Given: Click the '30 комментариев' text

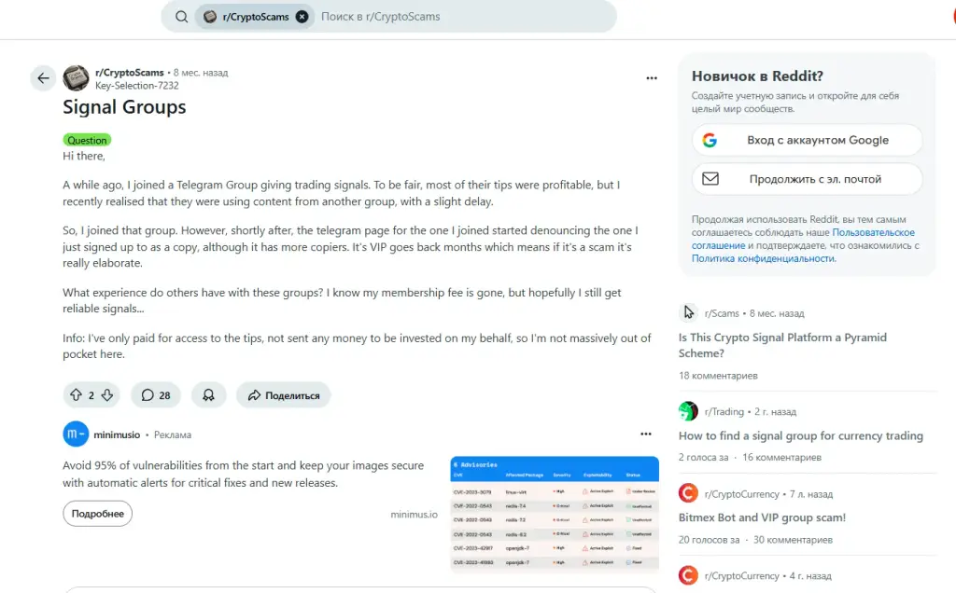Looking at the screenshot, I should click(793, 540).
